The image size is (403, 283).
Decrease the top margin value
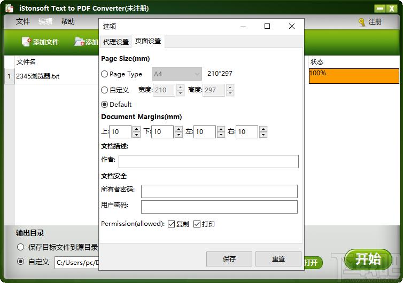(x=136, y=135)
